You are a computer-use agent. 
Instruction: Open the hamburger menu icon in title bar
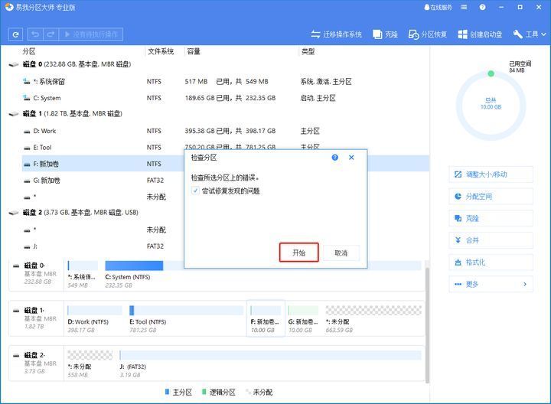pyautogui.click(x=464, y=7)
